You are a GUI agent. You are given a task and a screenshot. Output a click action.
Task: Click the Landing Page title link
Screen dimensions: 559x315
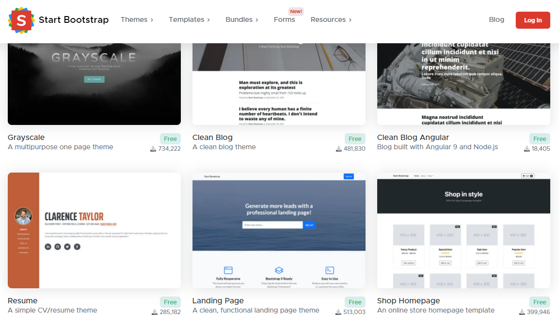click(218, 301)
